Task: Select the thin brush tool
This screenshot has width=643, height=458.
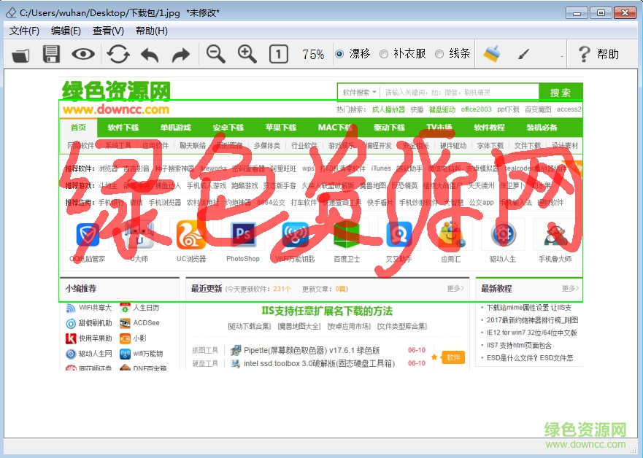Action: (523, 54)
